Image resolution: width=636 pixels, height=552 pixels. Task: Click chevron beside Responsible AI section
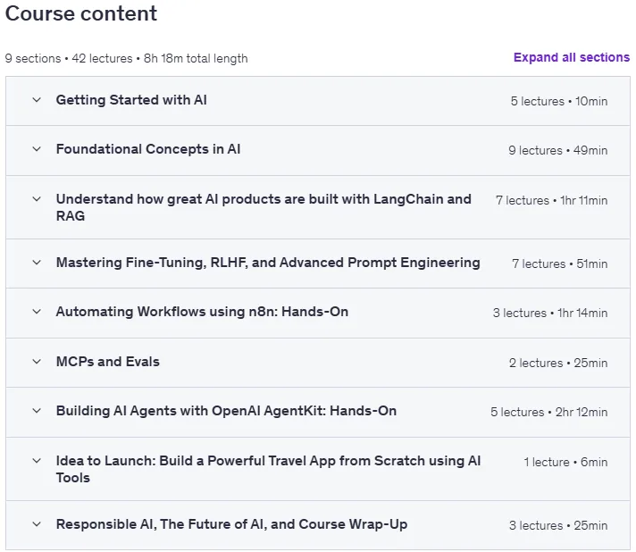point(37,524)
